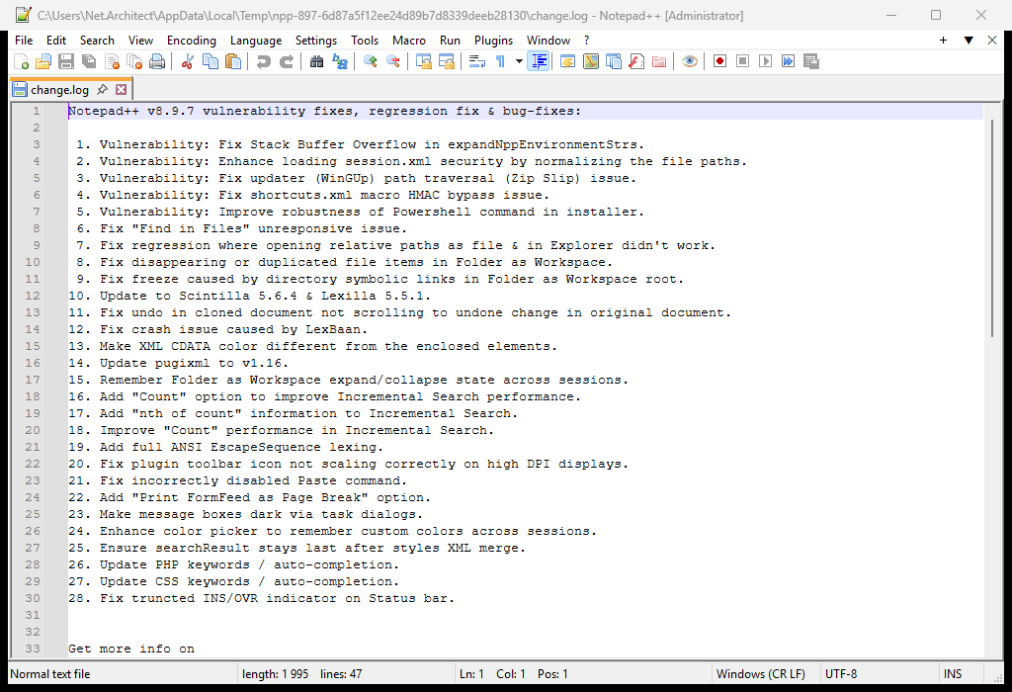This screenshot has height=692, width=1012.
Task: Zoom in using the magnifier plus icon
Action: click(x=371, y=62)
